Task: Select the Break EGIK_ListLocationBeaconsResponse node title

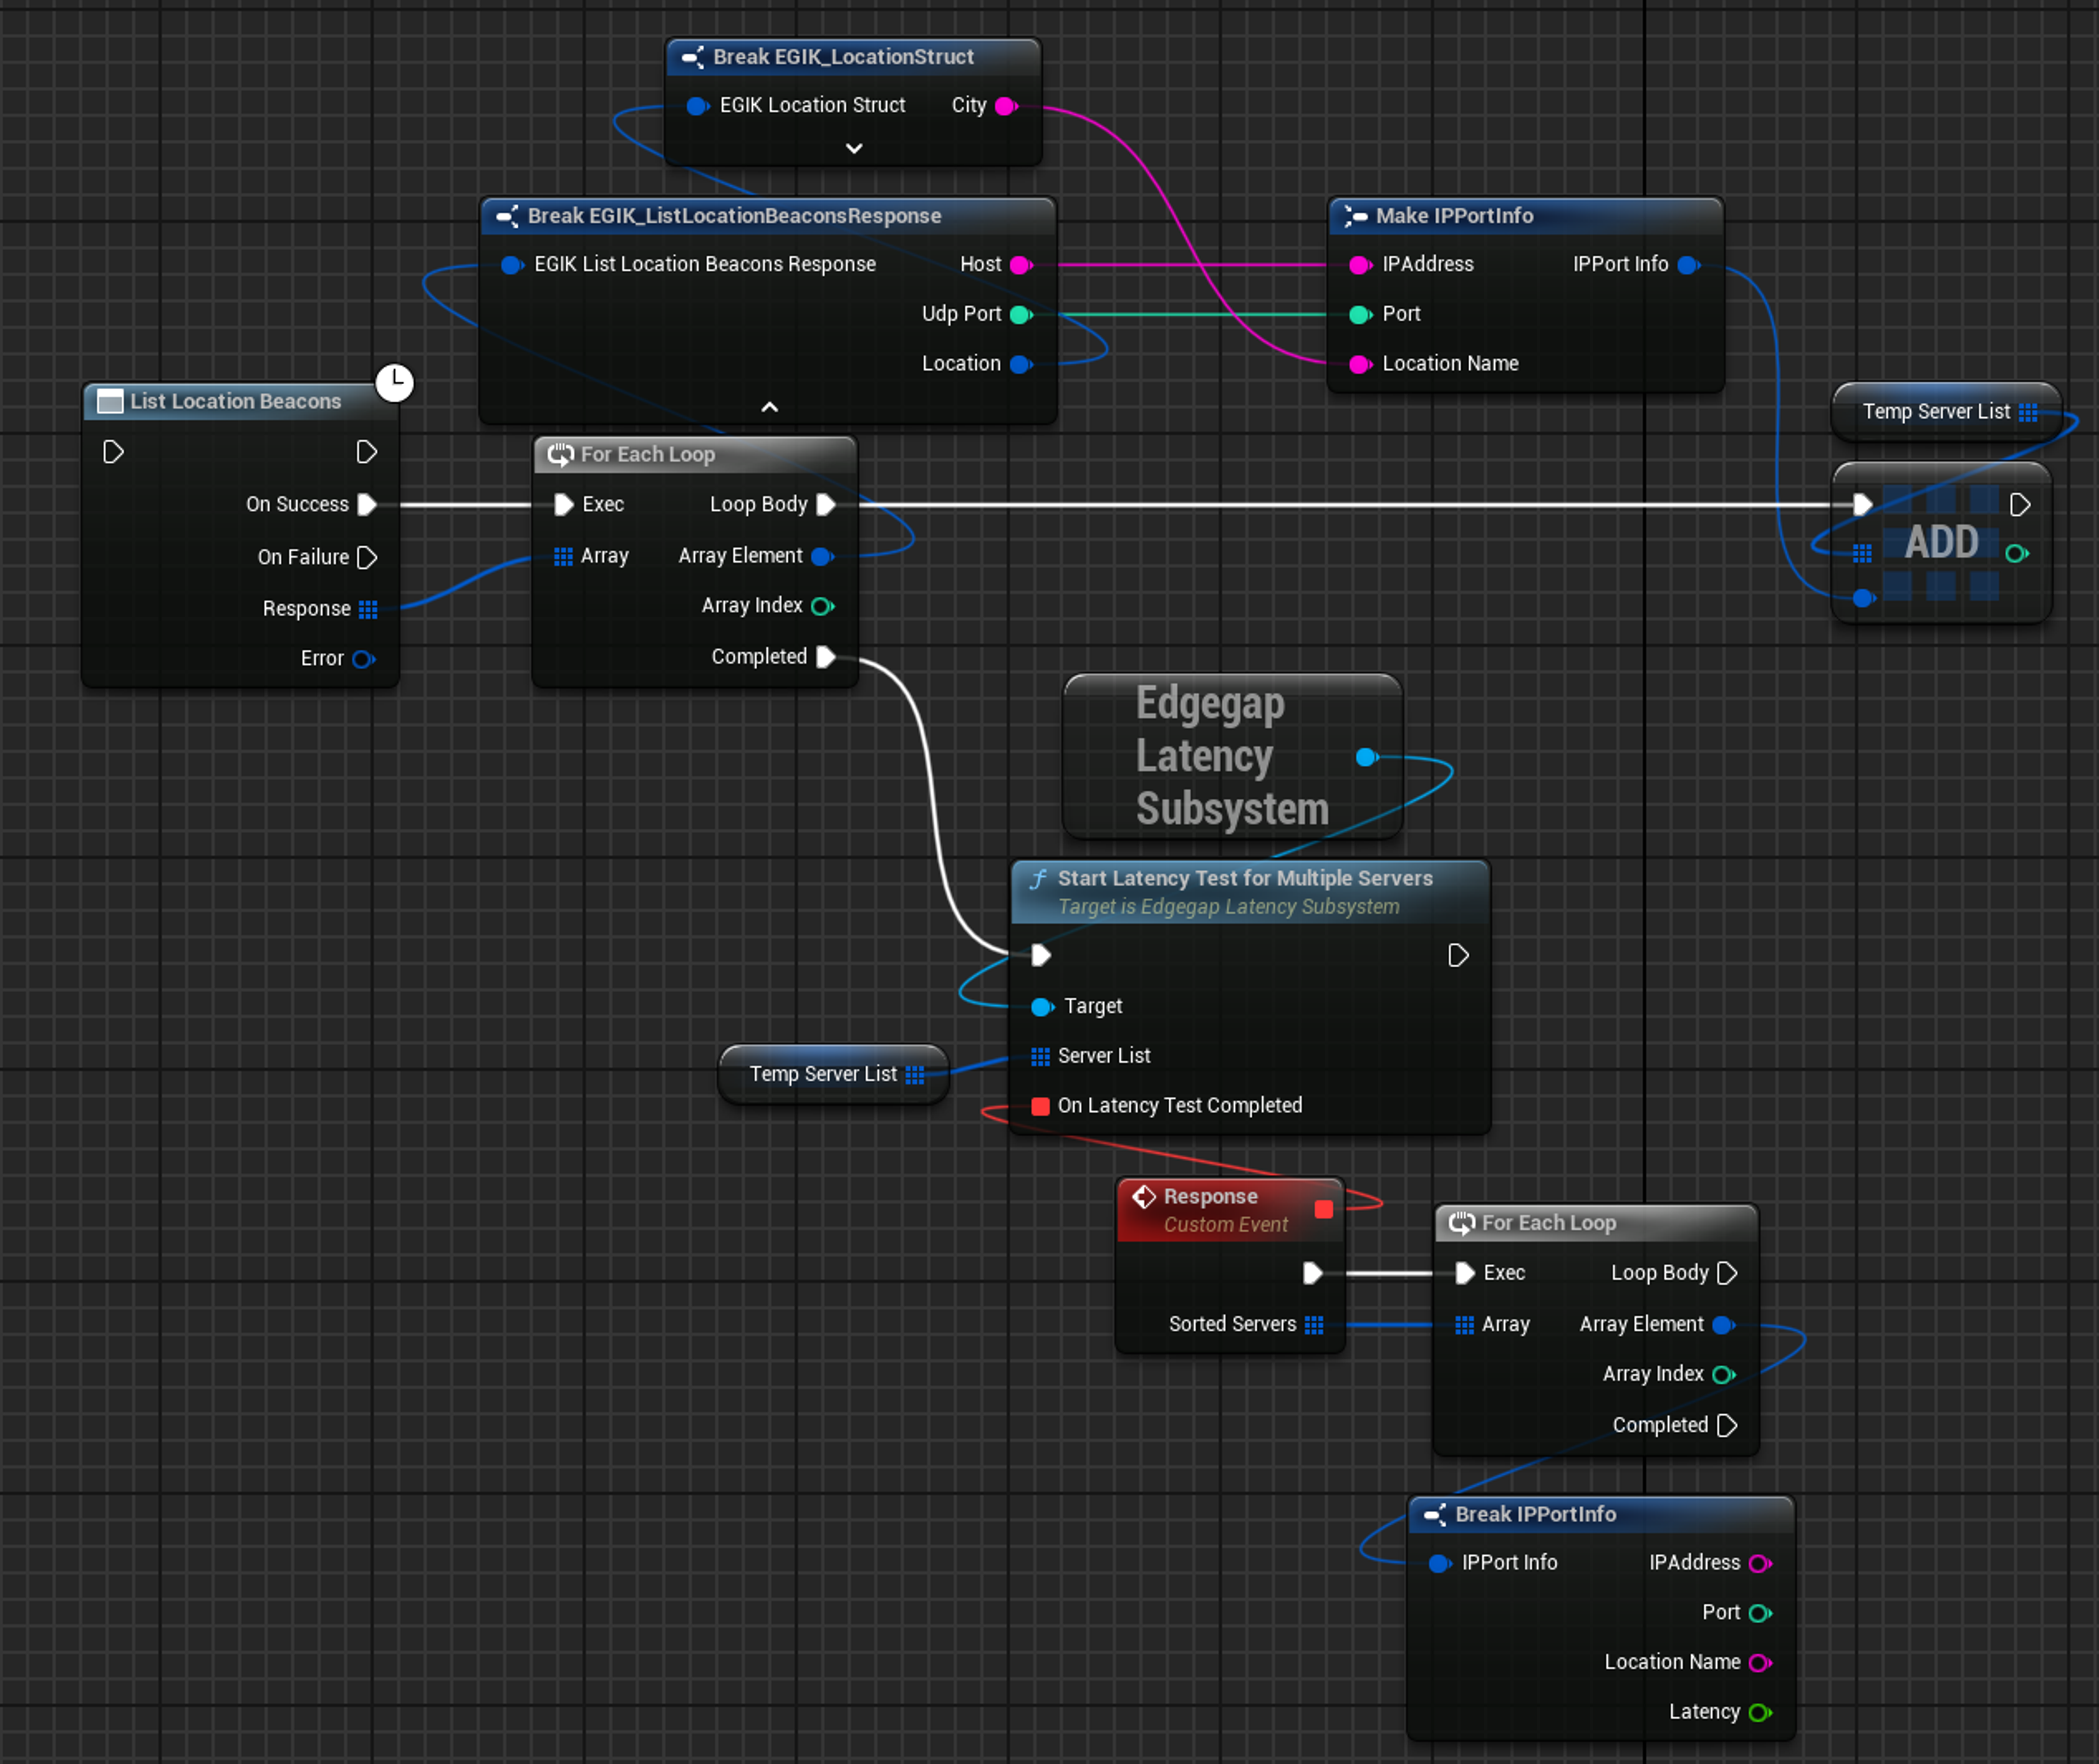Action: tap(734, 216)
